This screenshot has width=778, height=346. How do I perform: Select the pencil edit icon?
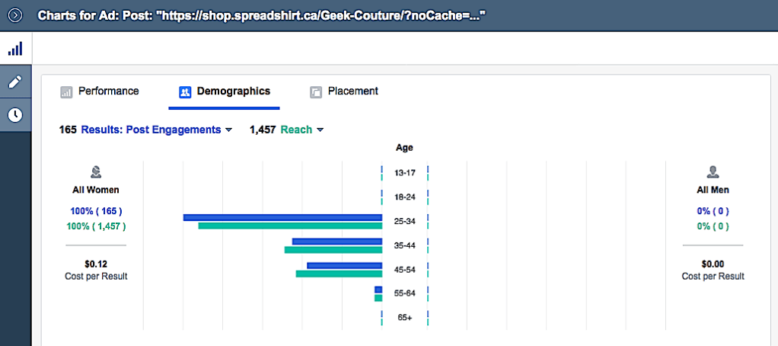click(x=15, y=82)
